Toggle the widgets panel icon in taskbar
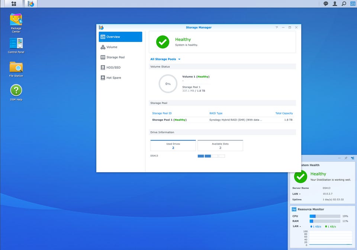 pos(353,4)
